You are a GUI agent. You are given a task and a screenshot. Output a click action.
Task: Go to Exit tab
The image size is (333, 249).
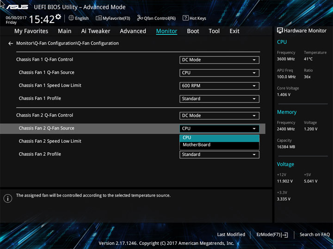tap(234, 31)
